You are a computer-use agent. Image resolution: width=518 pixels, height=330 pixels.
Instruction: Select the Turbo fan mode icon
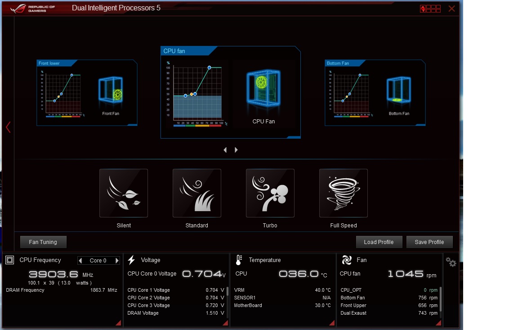[270, 193]
